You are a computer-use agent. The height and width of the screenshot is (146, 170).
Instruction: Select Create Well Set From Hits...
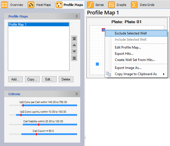point(136,60)
